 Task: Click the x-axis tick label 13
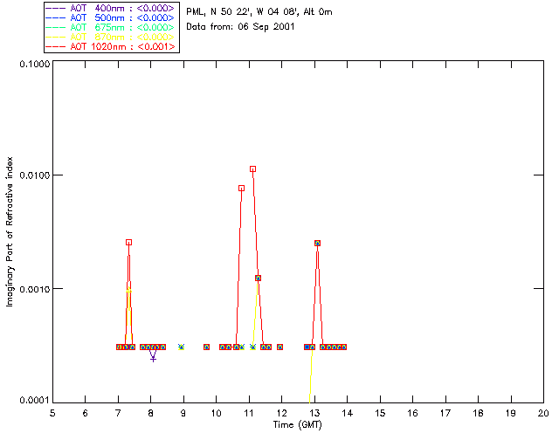pyautogui.click(x=314, y=413)
